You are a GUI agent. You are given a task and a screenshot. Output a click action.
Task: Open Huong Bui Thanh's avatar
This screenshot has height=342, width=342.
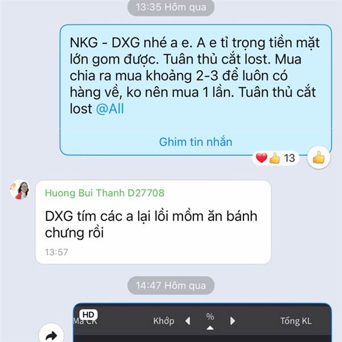click(19, 189)
